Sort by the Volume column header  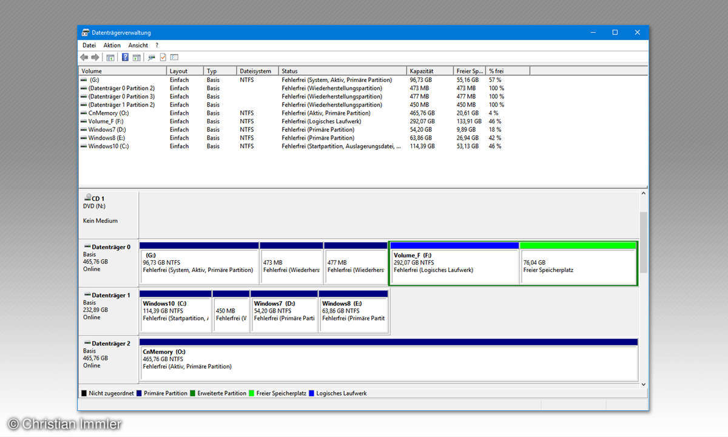click(123, 71)
